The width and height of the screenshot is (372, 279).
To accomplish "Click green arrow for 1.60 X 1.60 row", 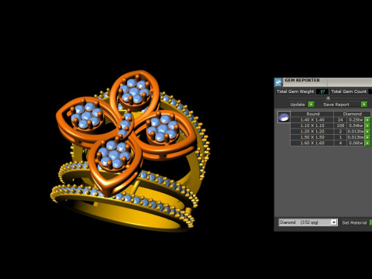I will tap(367, 143).
